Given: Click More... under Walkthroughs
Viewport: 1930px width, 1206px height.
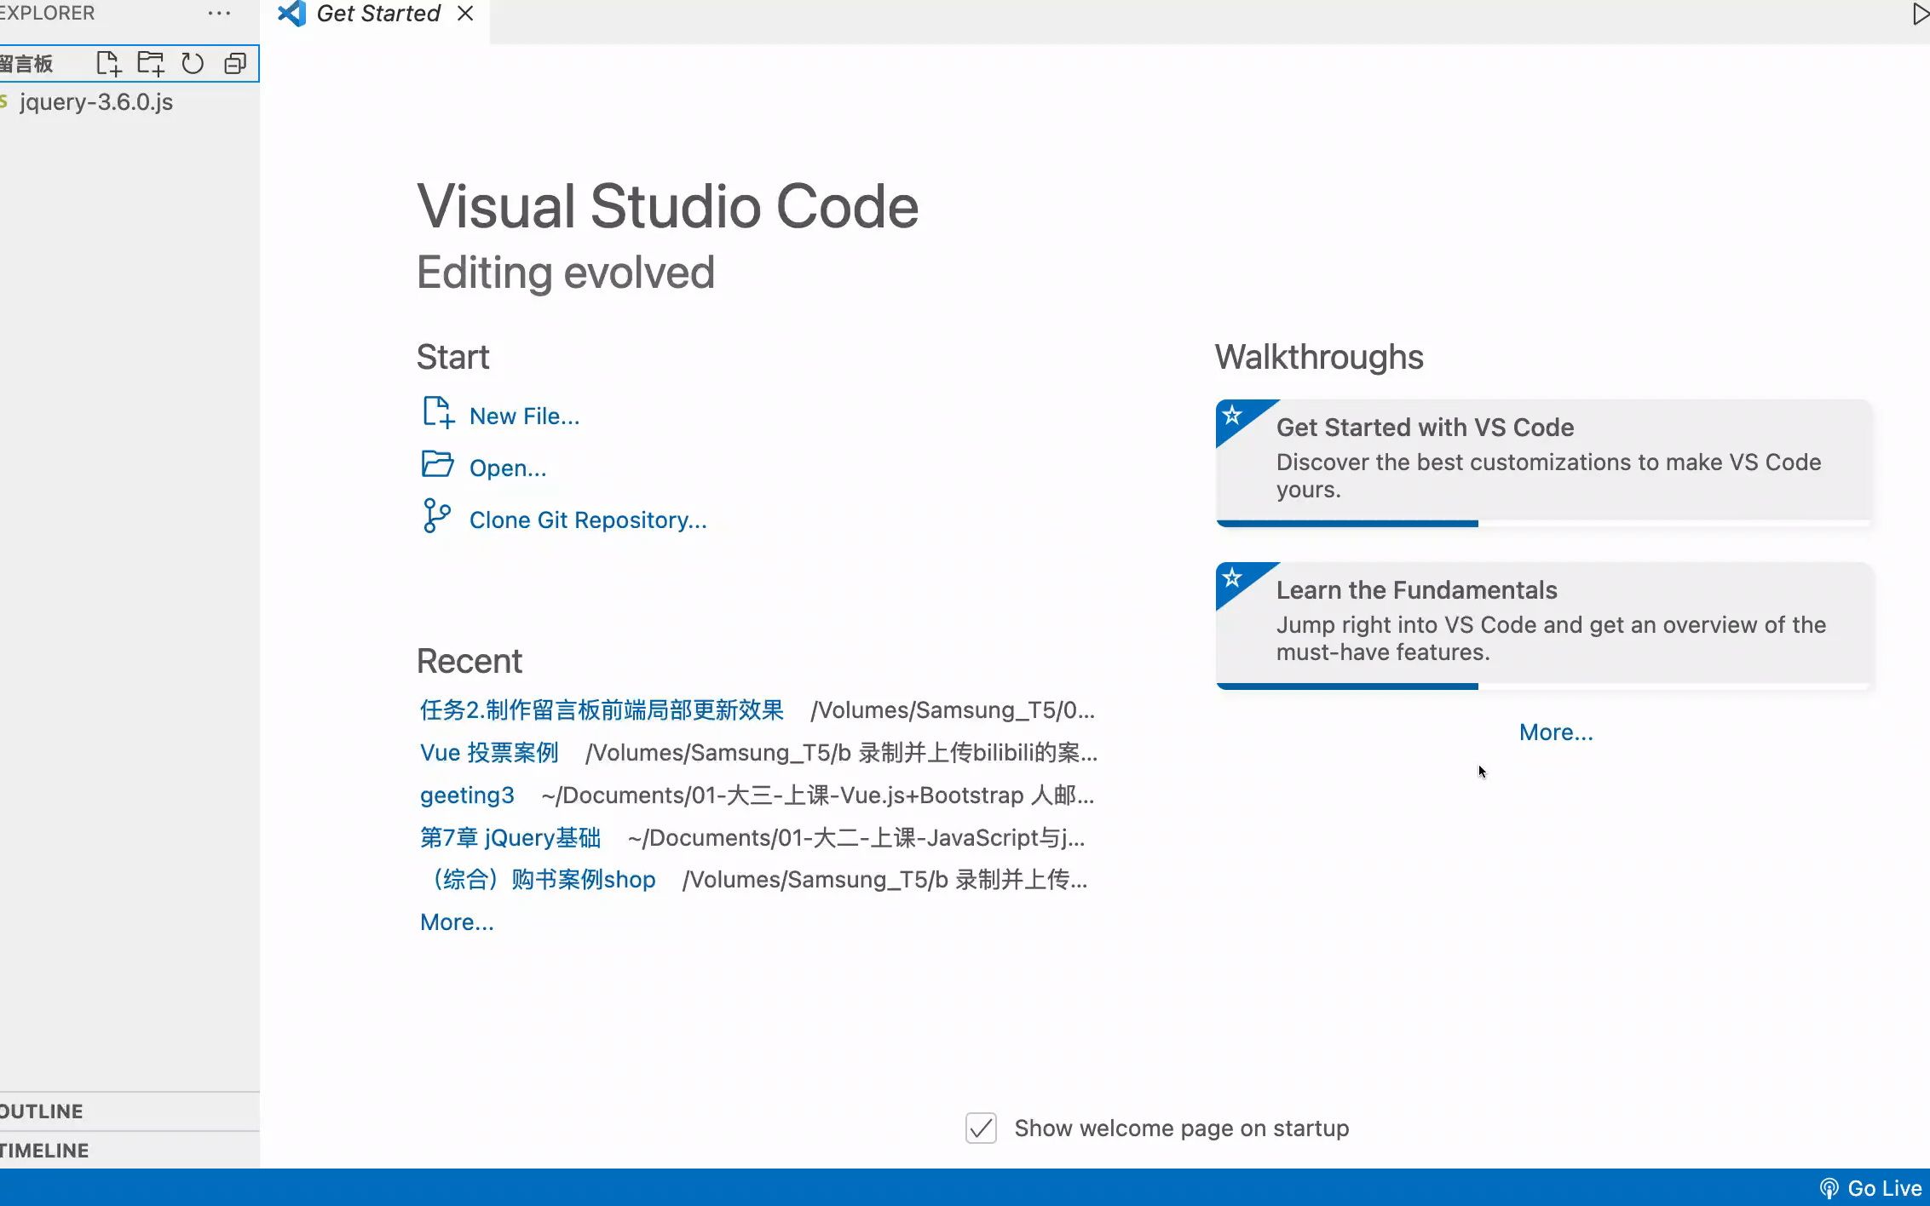Looking at the screenshot, I should click(x=1556, y=732).
